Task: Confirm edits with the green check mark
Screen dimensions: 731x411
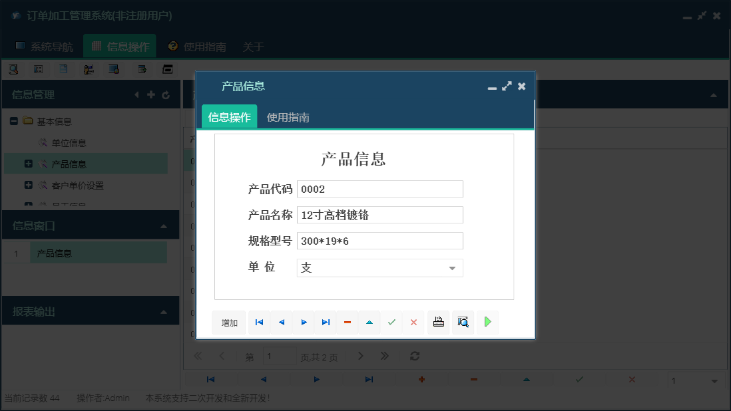Action: point(391,322)
